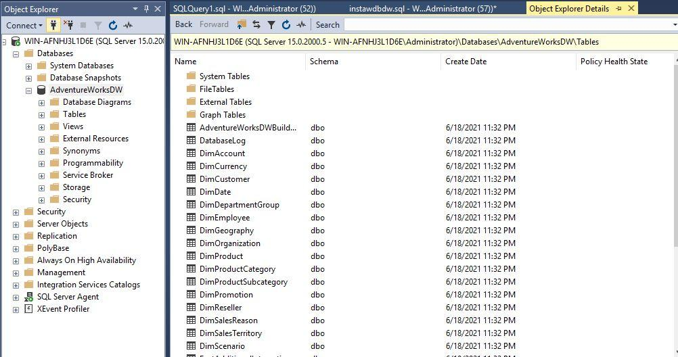The image size is (678, 357).
Task: Select the server node icon in Object Explorer
Action: pos(16,41)
